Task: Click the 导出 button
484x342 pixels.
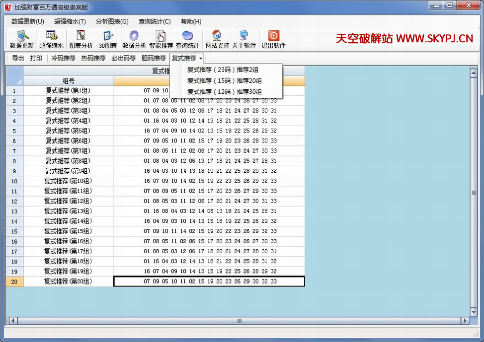Action: tap(18, 58)
